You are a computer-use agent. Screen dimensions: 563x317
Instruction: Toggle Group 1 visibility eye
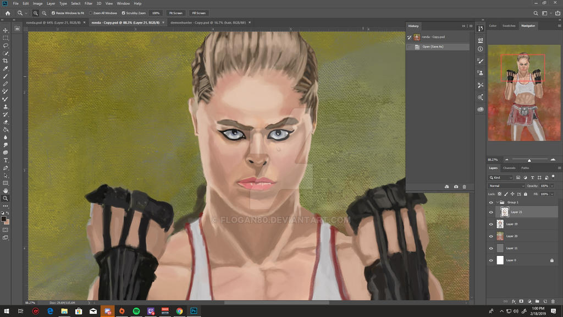491,203
